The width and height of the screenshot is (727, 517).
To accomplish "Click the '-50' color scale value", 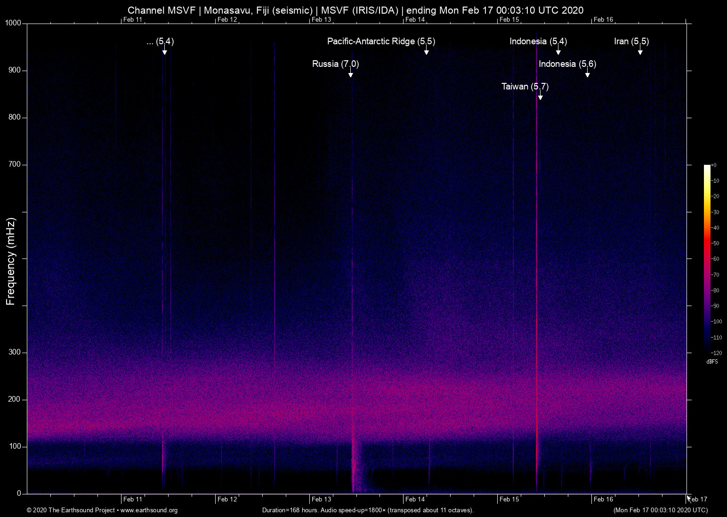I will pos(715,243).
